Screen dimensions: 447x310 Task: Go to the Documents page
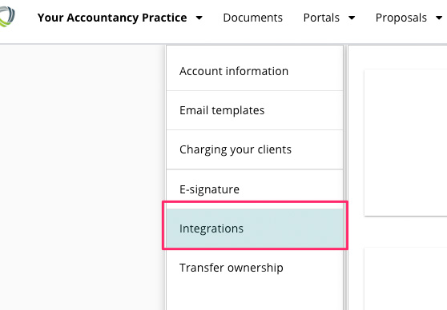pyautogui.click(x=252, y=18)
